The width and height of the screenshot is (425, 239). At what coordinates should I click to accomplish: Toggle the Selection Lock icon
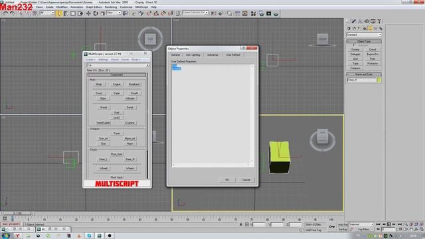240,224
